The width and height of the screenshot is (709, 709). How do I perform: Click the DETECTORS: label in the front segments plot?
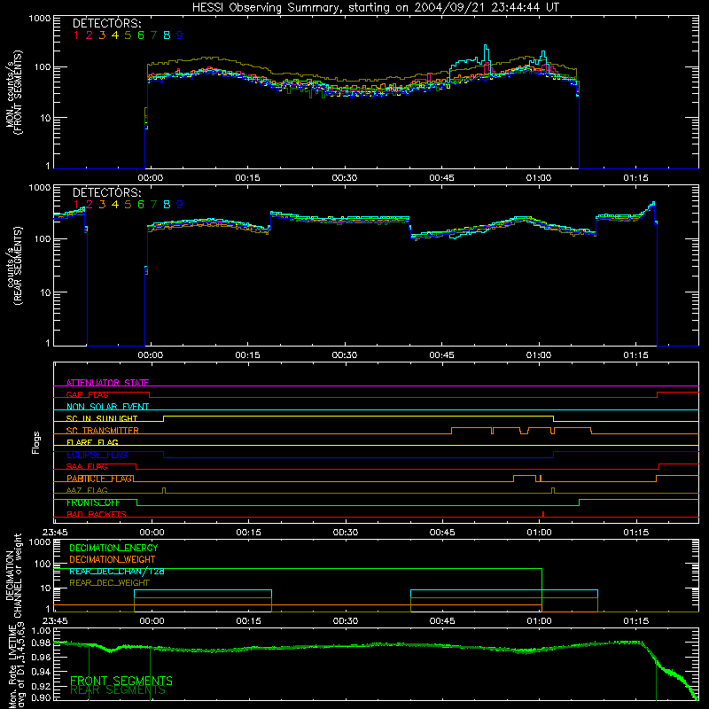[107, 23]
